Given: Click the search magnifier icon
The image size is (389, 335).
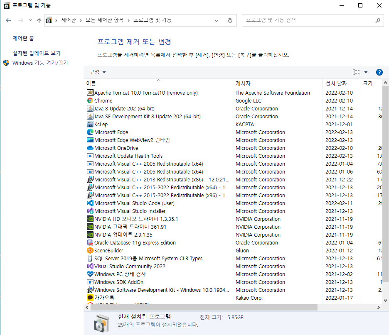Looking at the screenshot, I should (x=378, y=20).
